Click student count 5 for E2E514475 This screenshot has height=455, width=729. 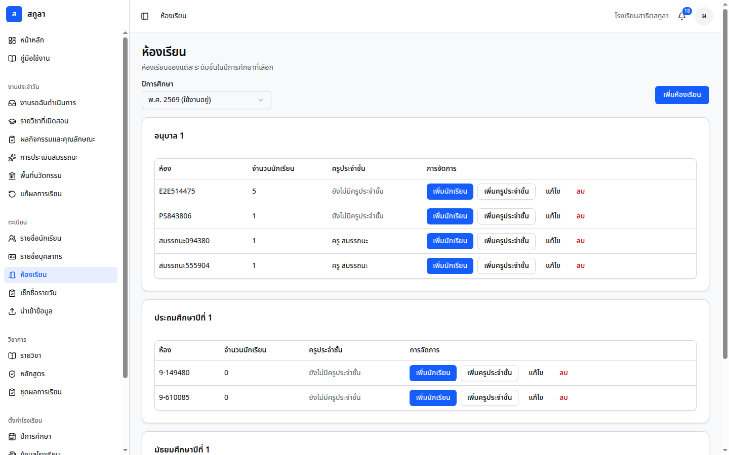coord(254,192)
